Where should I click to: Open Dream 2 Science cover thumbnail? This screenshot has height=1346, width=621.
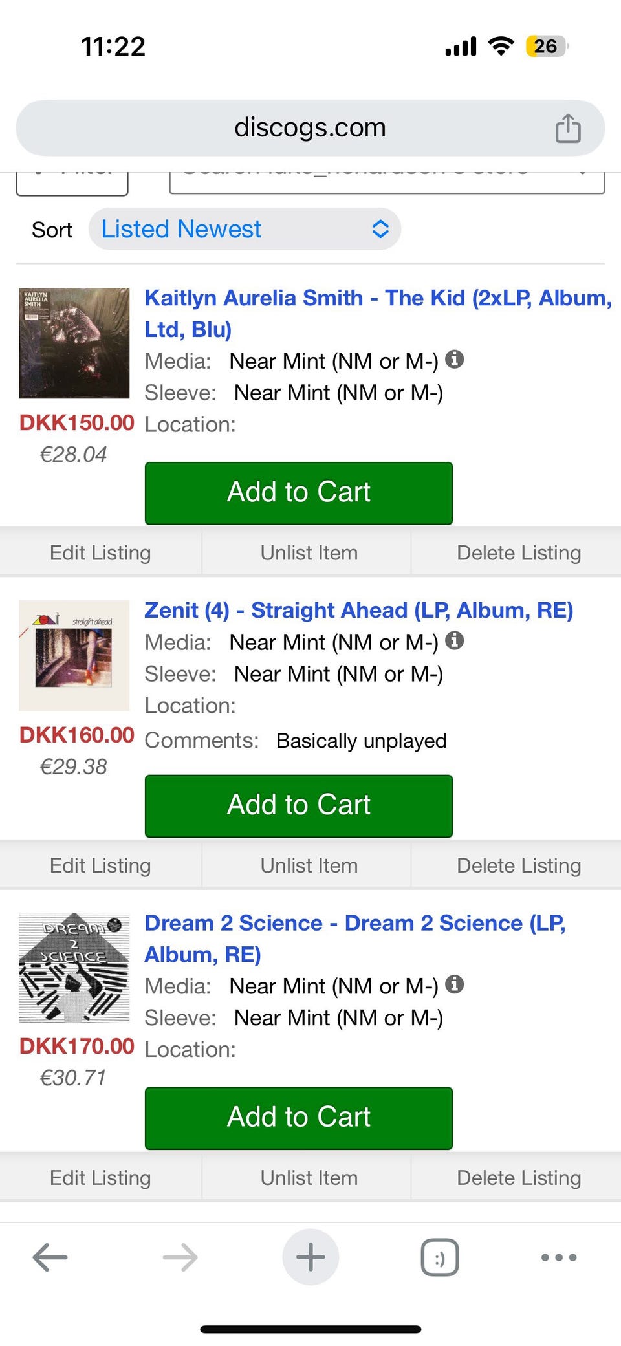74,968
